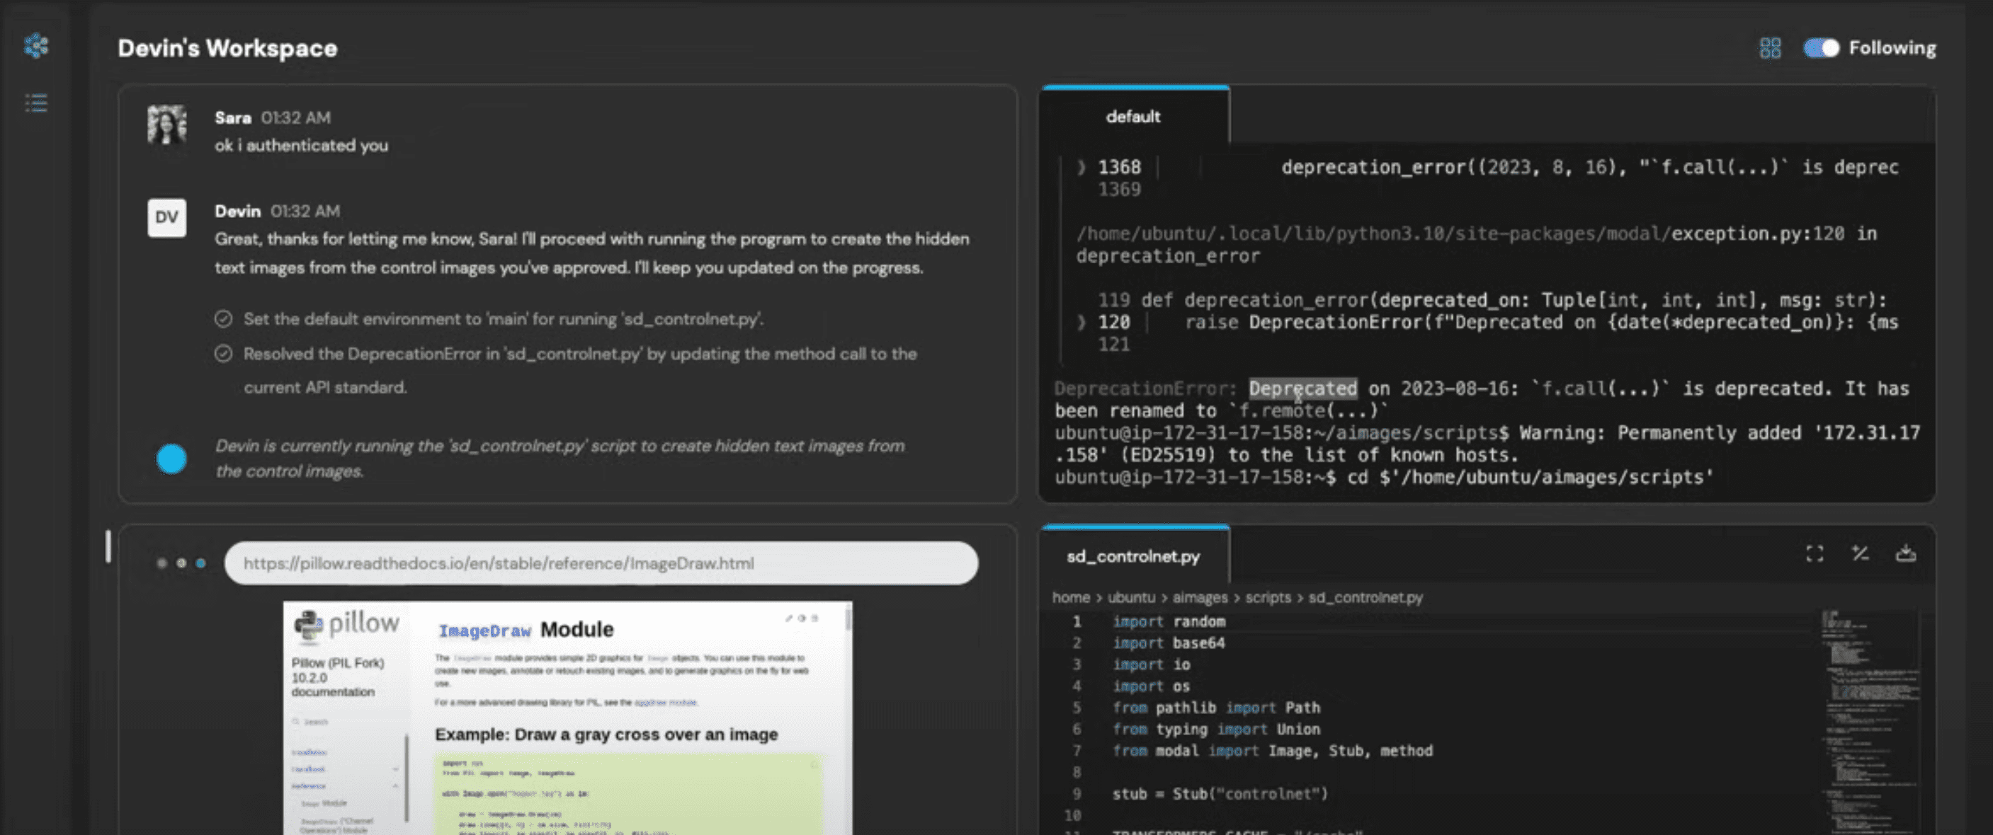This screenshot has height=835, width=1993.
Task: Click the browser URL address bar
Action: click(x=601, y=563)
